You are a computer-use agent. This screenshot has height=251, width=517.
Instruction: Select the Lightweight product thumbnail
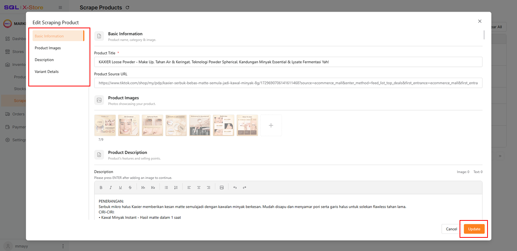[105, 125]
